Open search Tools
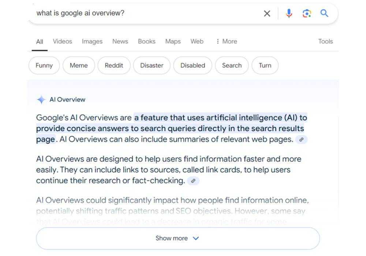The width and height of the screenshot is (366, 256). point(325,41)
